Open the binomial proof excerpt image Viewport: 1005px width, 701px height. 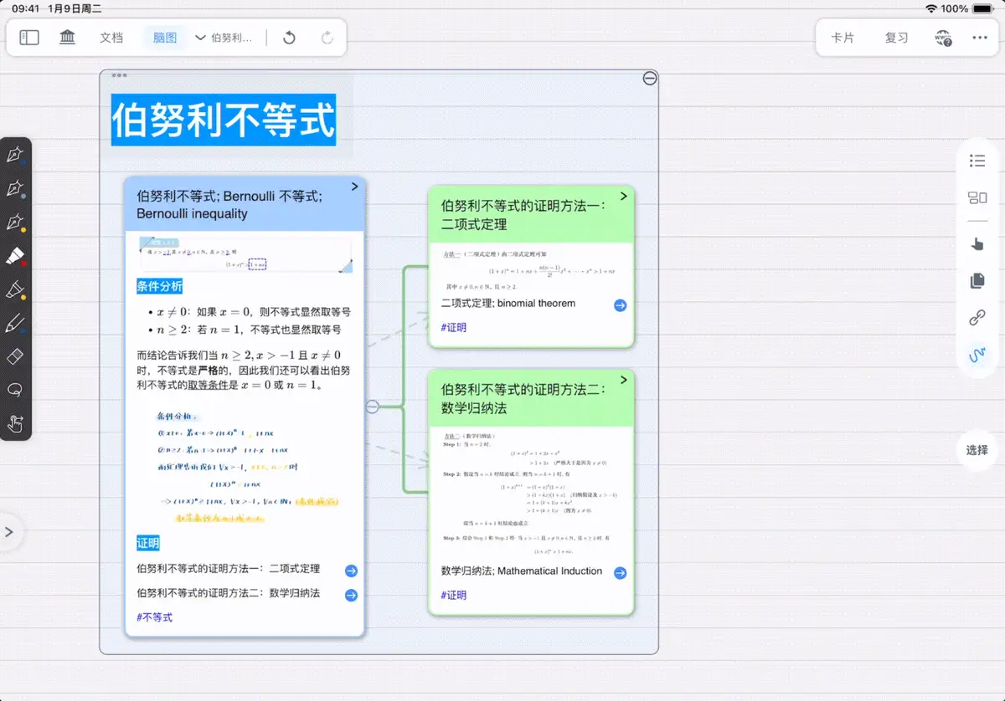pyautogui.click(x=529, y=270)
